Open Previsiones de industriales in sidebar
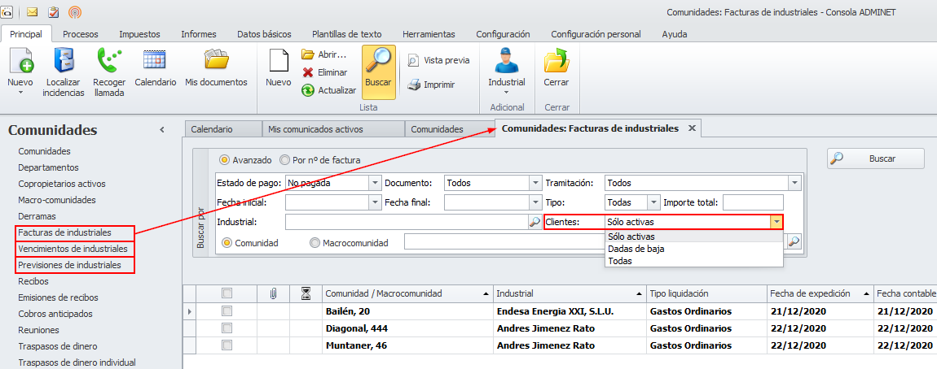 coord(69,265)
